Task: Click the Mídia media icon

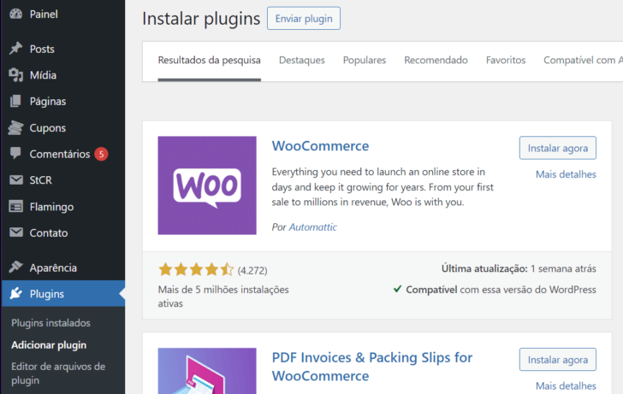Action: pyautogui.click(x=16, y=74)
